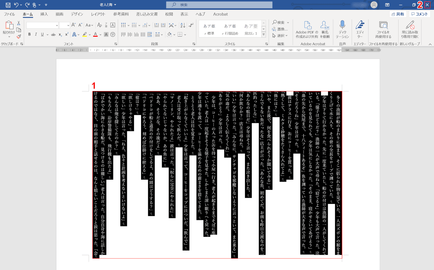Open the borders dropdown arrow

click(x=185, y=34)
